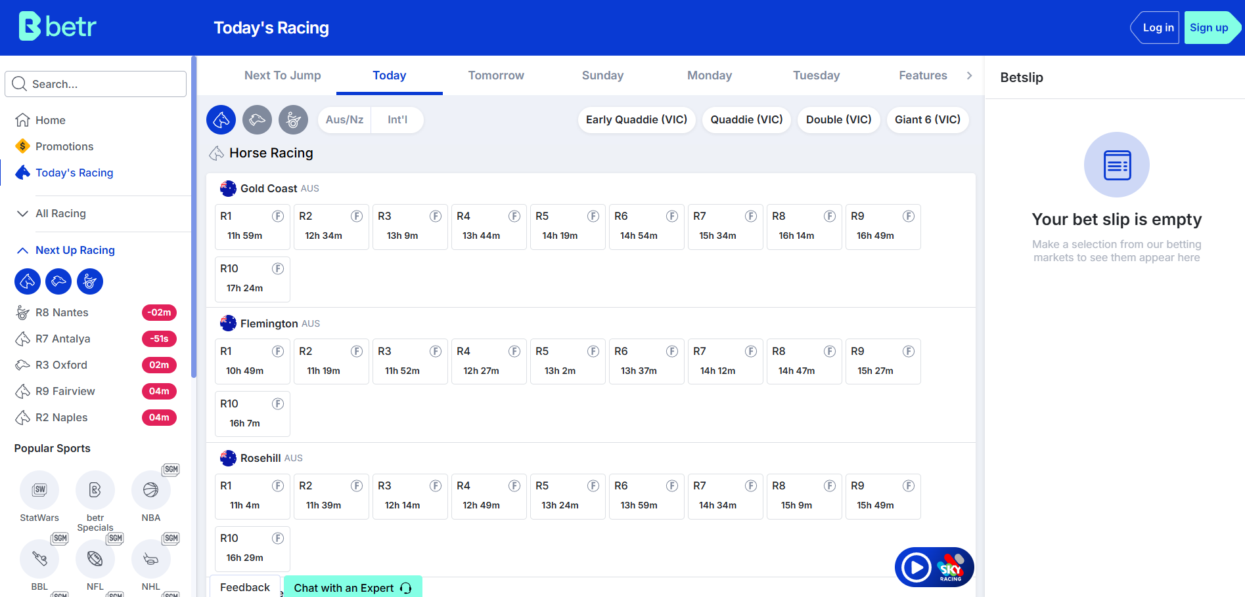Open the betr logo home link
Viewport: 1245px width, 597px height.
point(57,26)
